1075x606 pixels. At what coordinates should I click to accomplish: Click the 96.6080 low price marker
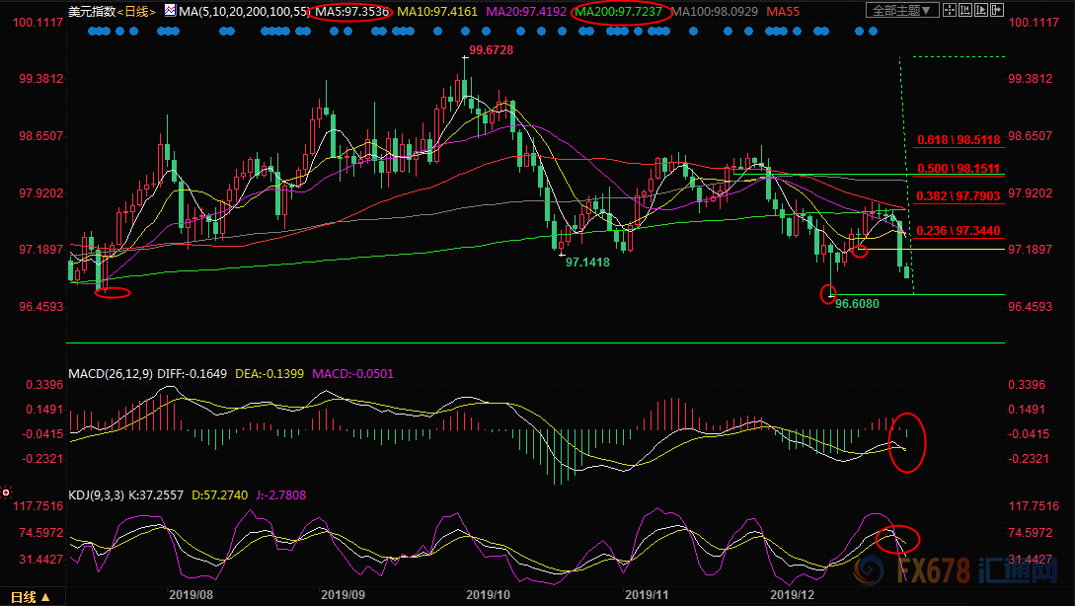coord(857,304)
